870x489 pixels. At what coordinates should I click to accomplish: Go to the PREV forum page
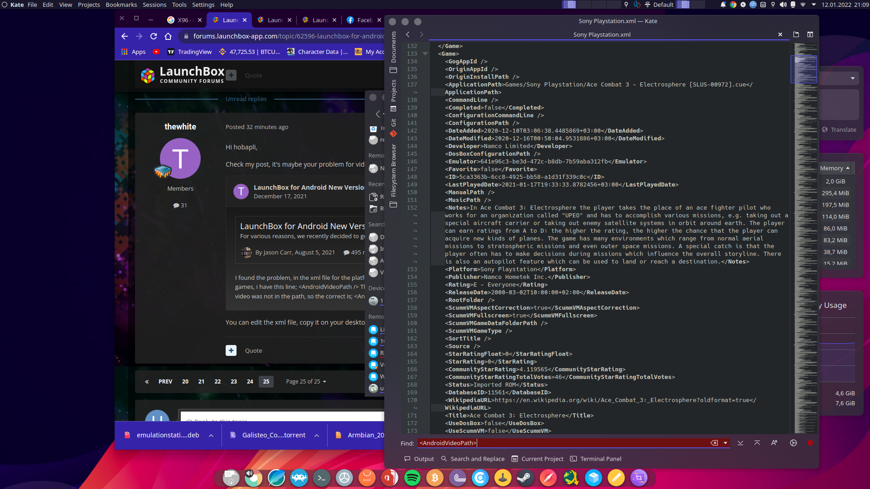tap(165, 381)
